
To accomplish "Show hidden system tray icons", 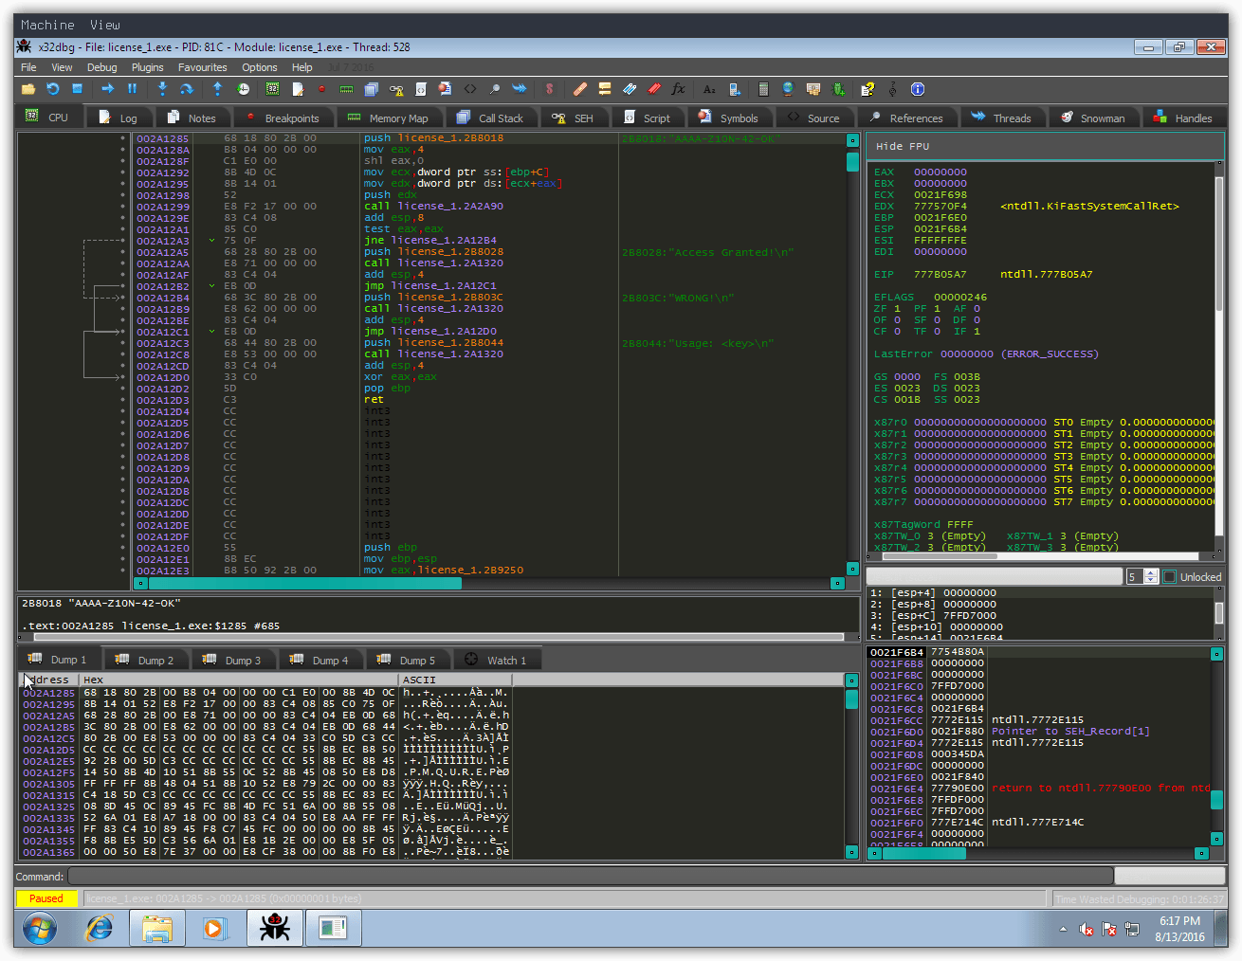I will [x=1063, y=929].
